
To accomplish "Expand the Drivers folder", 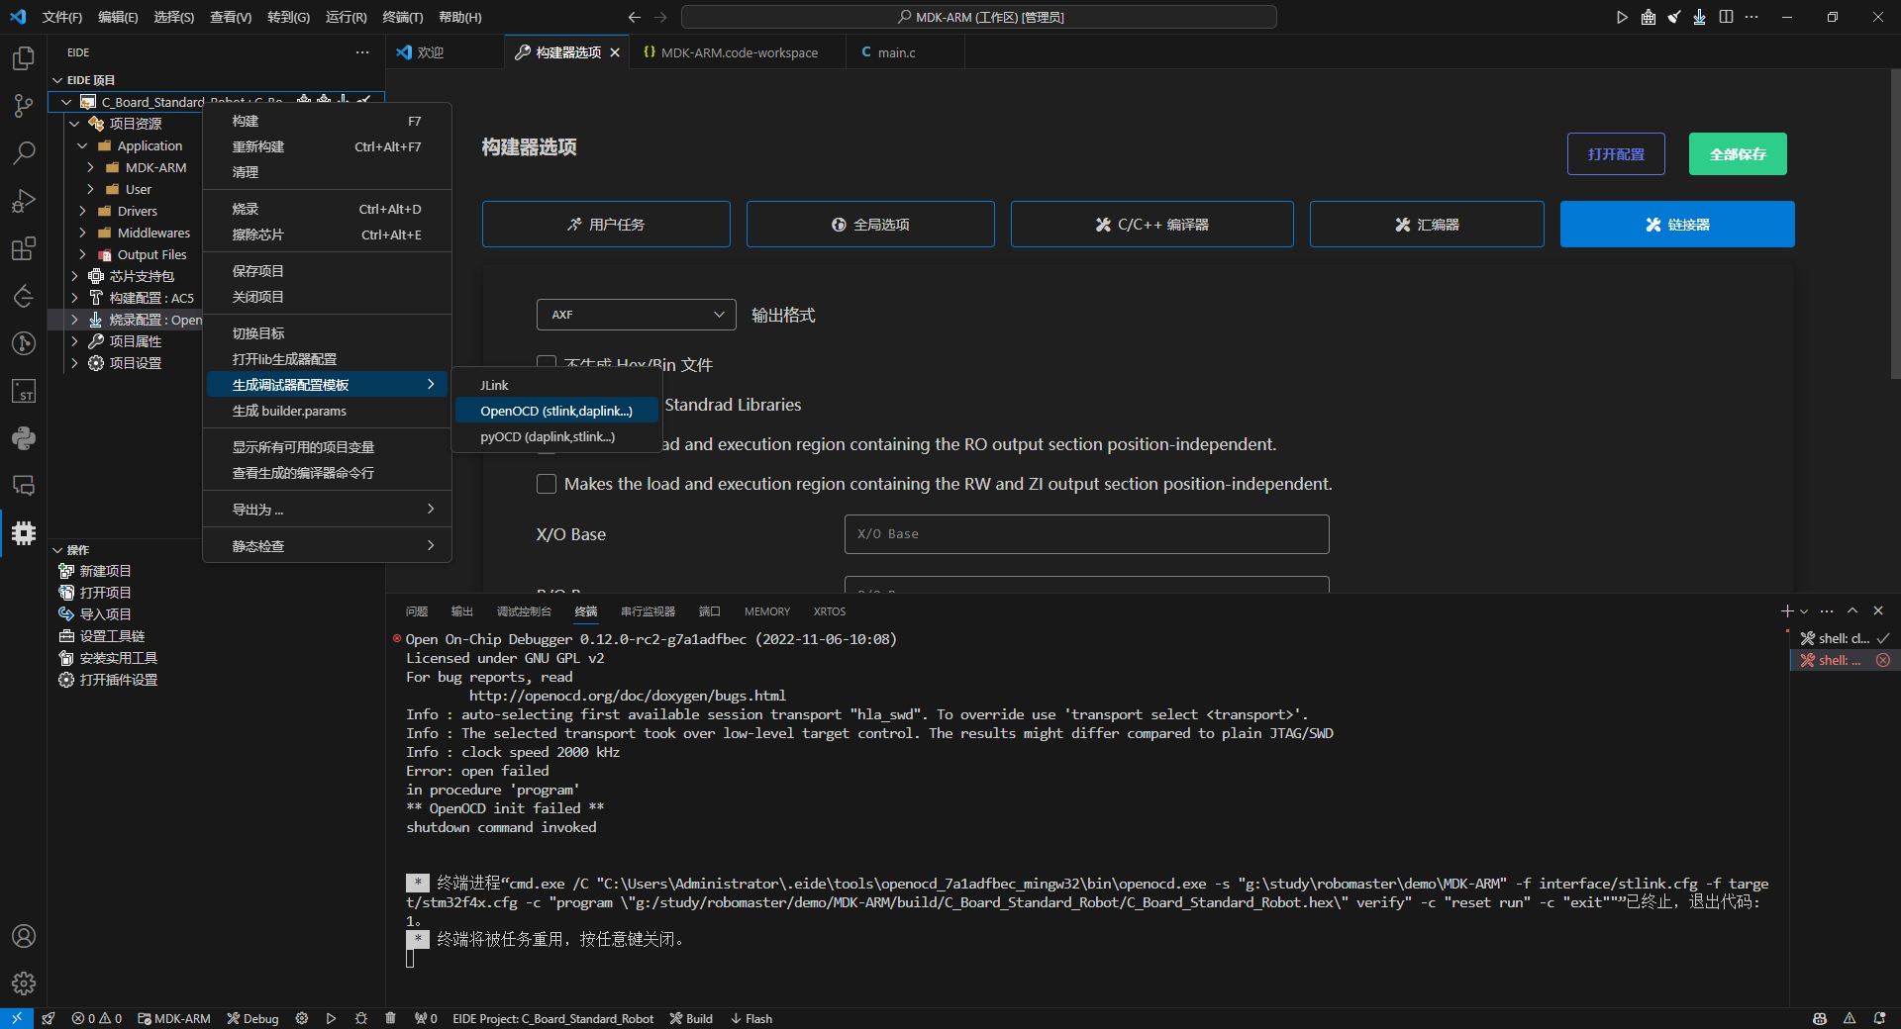I will pyautogui.click(x=83, y=211).
